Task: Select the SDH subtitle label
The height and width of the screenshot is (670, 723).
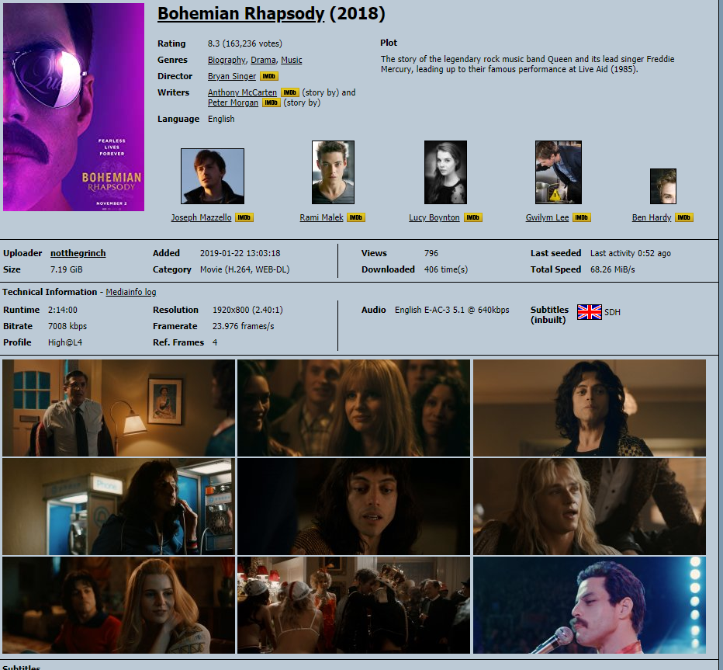Action: (x=612, y=312)
